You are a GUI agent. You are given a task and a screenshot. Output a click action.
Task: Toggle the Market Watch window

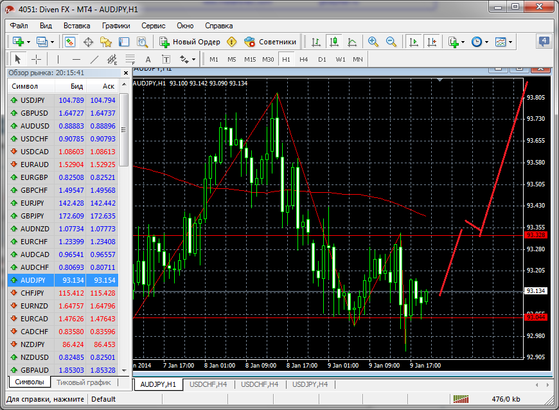pos(70,42)
